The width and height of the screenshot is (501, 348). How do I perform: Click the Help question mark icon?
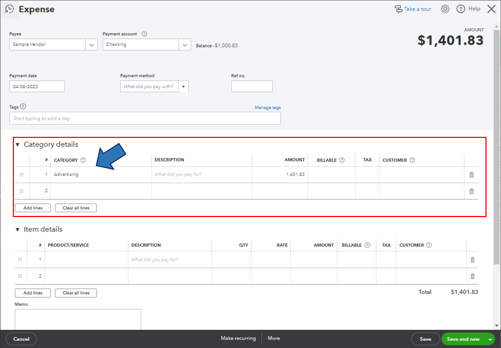(x=460, y=9)
